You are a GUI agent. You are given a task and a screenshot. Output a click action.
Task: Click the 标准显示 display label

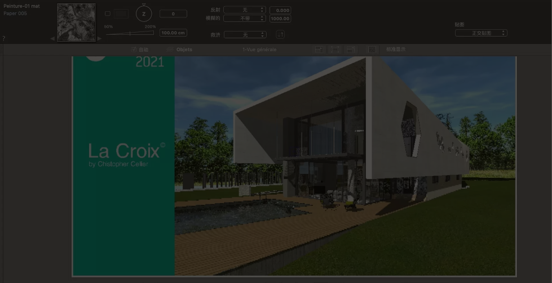click(396, 50)
